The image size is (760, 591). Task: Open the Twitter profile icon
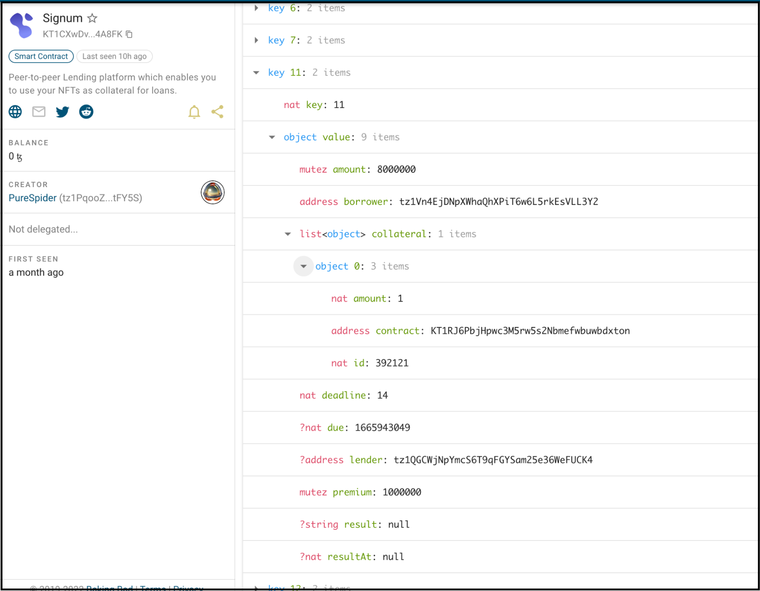(62, 112)
